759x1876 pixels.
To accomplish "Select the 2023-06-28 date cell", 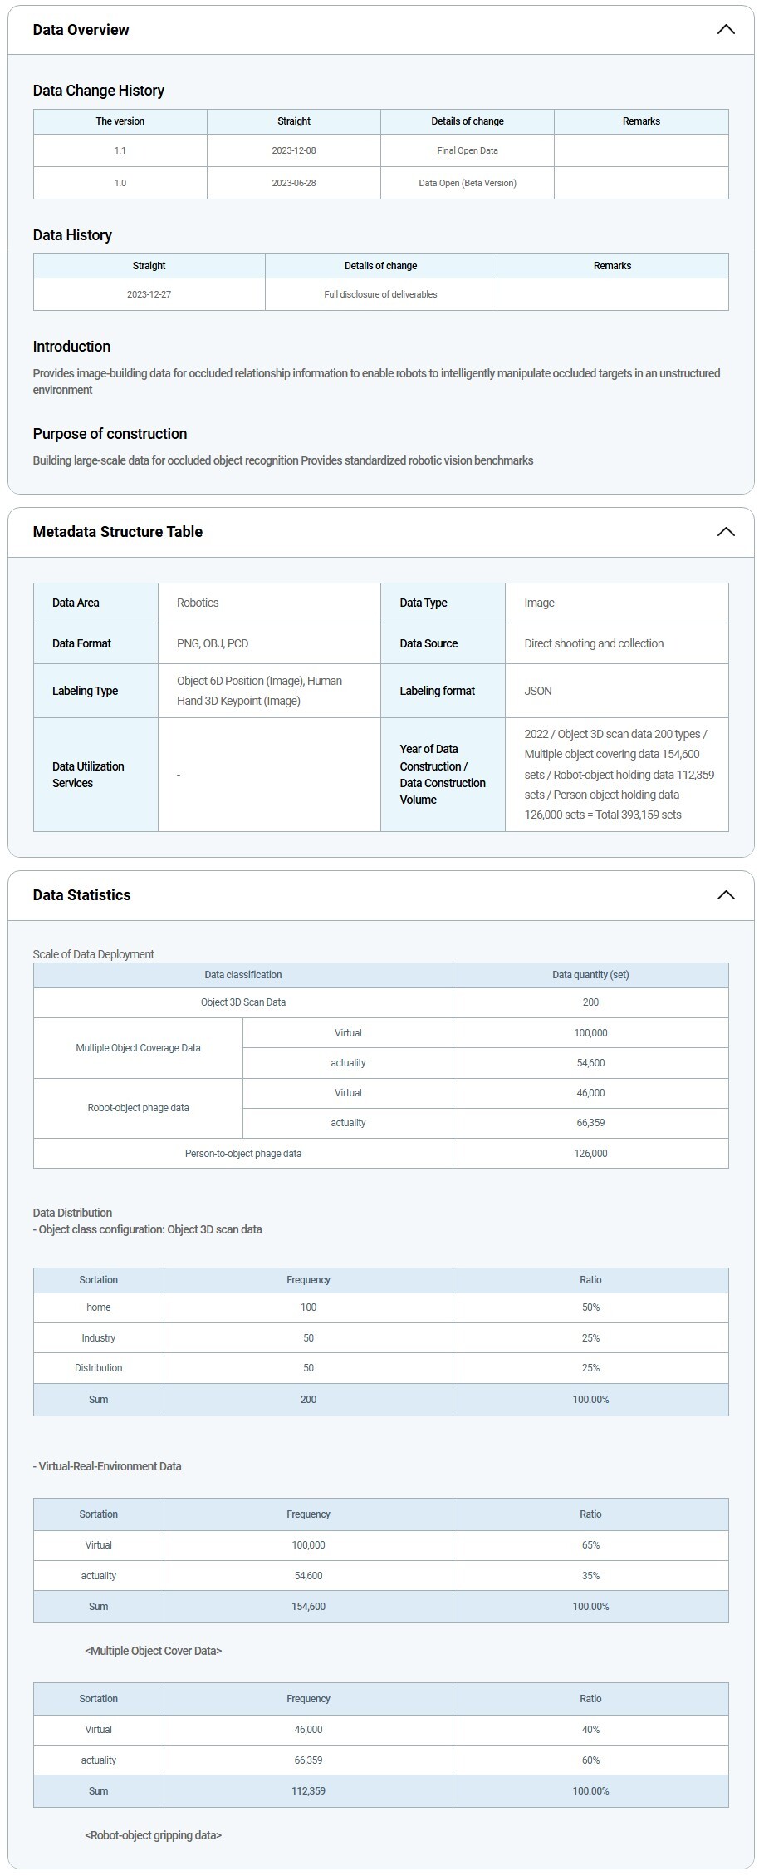I will tap(293, 183).
